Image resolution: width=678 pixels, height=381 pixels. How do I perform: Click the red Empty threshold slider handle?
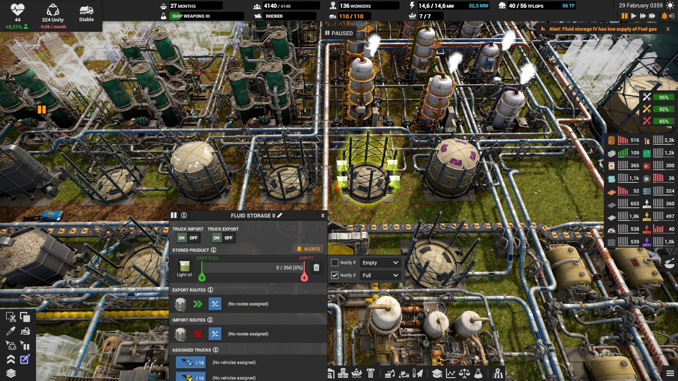coord(304,278)
